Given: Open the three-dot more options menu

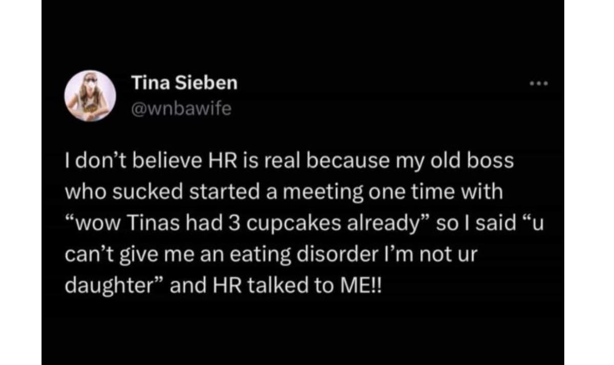Looking at the screenshot, I should coord(540,82).
